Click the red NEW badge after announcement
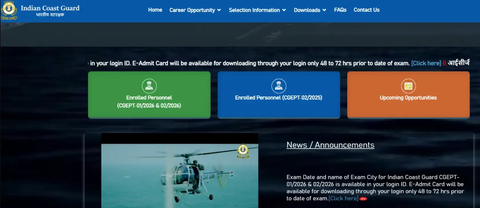 coord(363,199)
